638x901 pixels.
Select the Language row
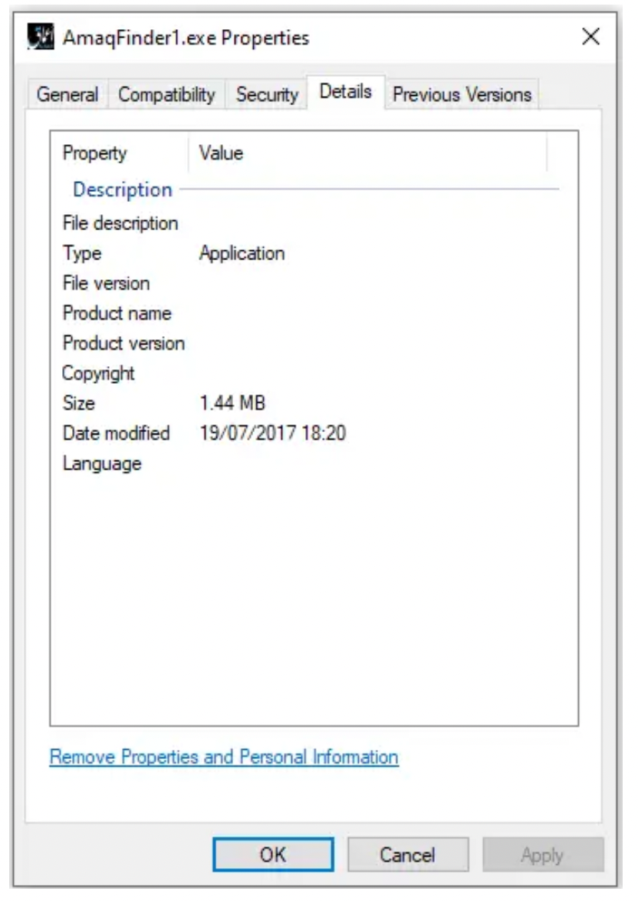(x=313, y=463)
